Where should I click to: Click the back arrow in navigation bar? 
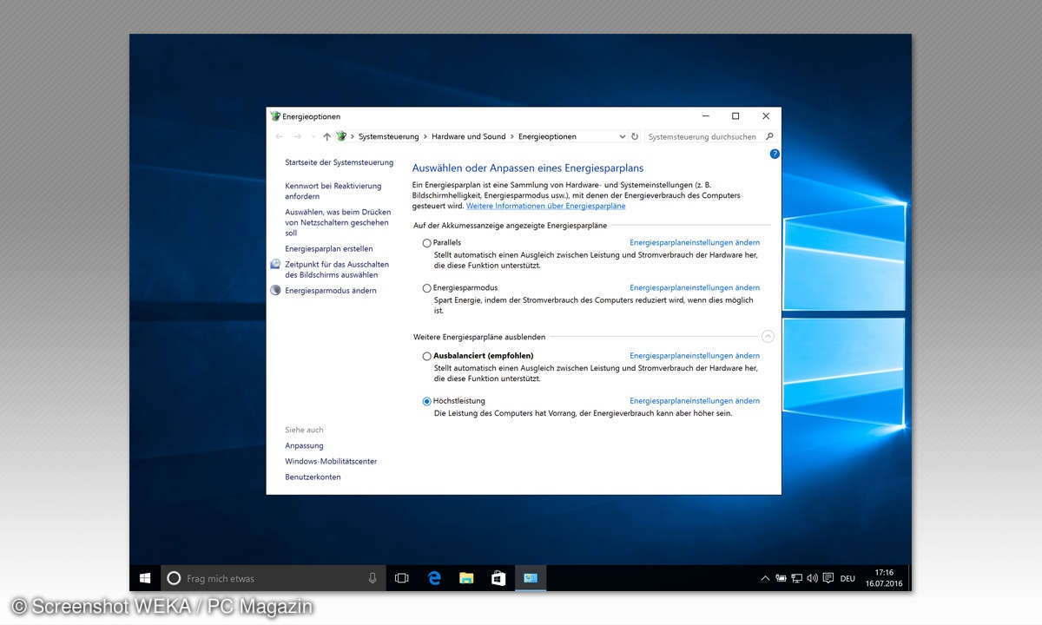coord(279,136)
